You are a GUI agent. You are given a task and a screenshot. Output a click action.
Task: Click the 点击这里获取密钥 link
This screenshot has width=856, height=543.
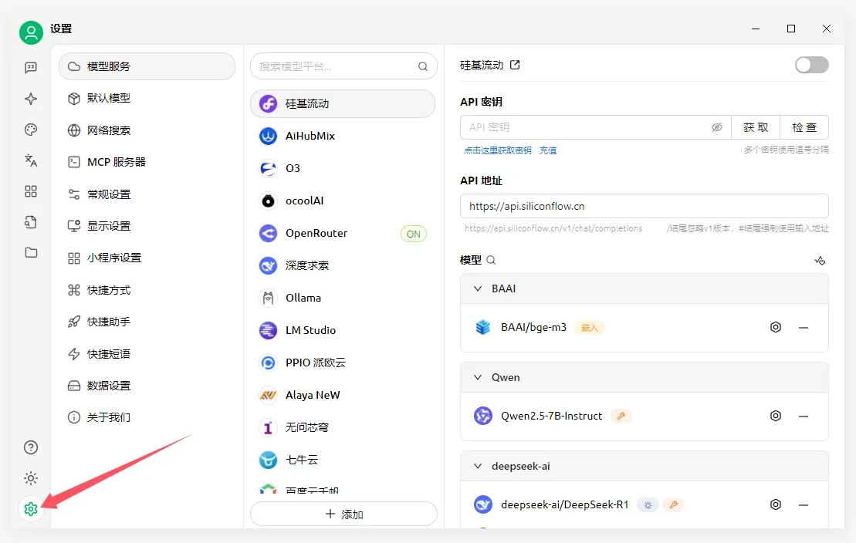[498, 150]
